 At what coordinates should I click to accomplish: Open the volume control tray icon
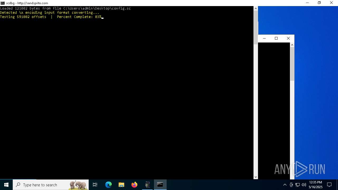tap(304, 185)
